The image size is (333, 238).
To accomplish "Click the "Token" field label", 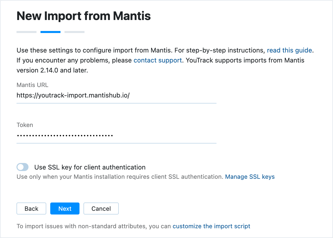I will [25, 125].
